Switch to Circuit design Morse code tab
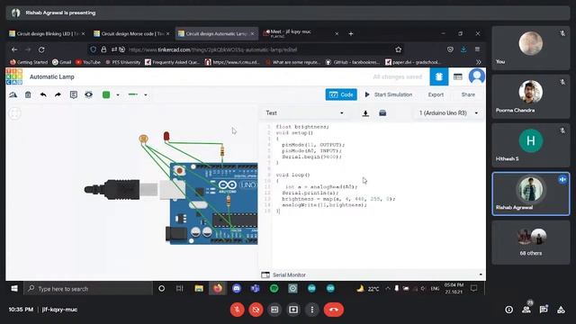Viewport: 576px width, 324px height. pos(131,33)
